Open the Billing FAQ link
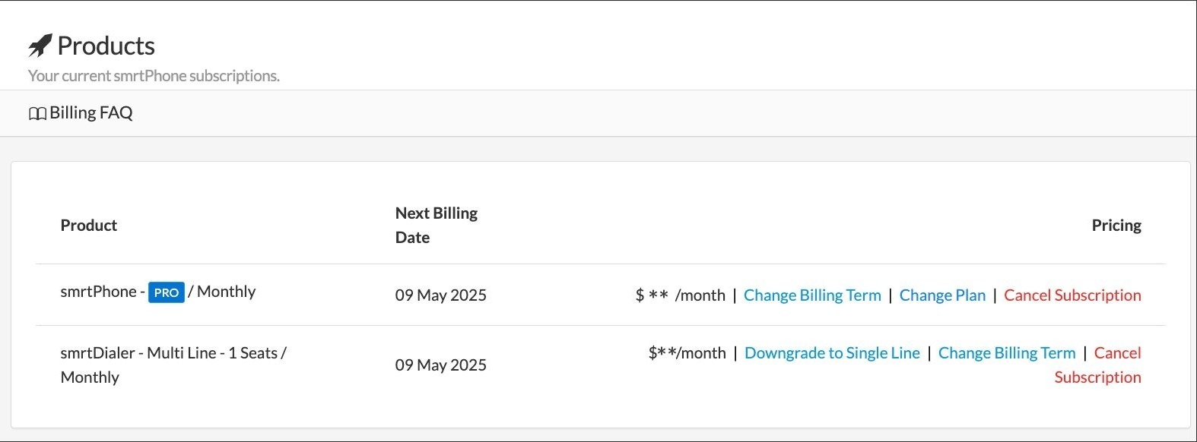The width and height of the screenshot is (1197, 442). coord(90,113)
